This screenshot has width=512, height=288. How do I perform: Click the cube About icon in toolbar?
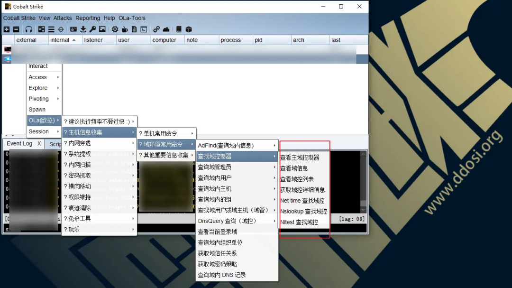click(189, 29)
